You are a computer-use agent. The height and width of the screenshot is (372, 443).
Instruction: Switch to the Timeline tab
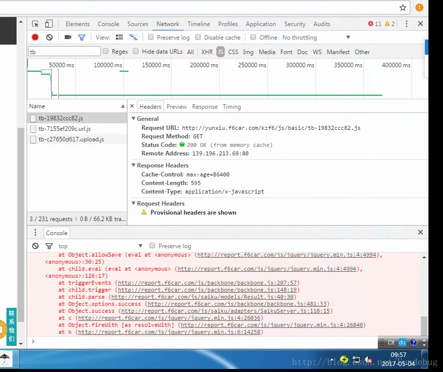pos(199,24)
